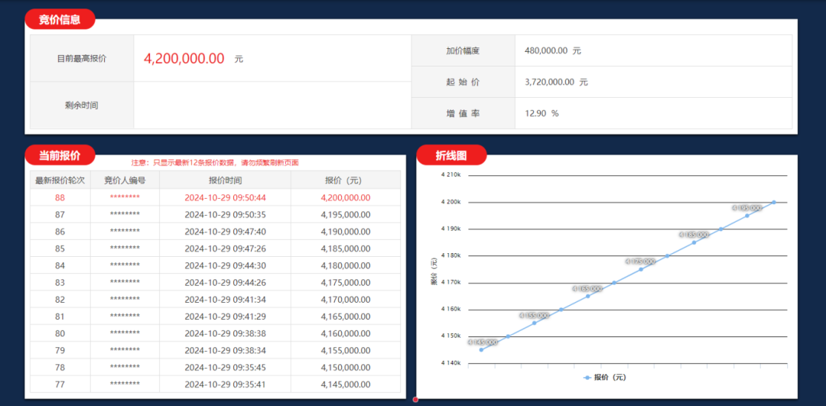Click the 报价时间 column header
This screenshot has width=826, height=406.
click(x=225, y=180)
